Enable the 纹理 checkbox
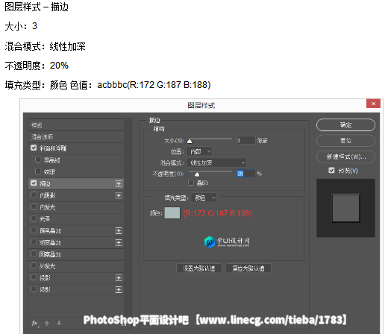 pos(38,171)
